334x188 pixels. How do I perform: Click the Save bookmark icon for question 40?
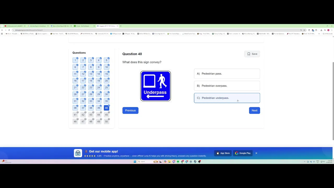point(249,54)
